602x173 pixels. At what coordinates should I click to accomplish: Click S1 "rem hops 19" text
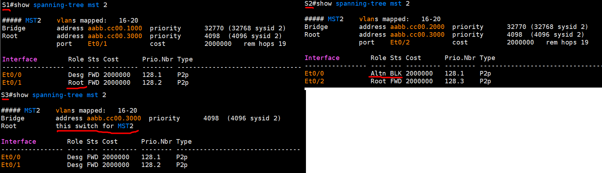[x=265, y=44]
